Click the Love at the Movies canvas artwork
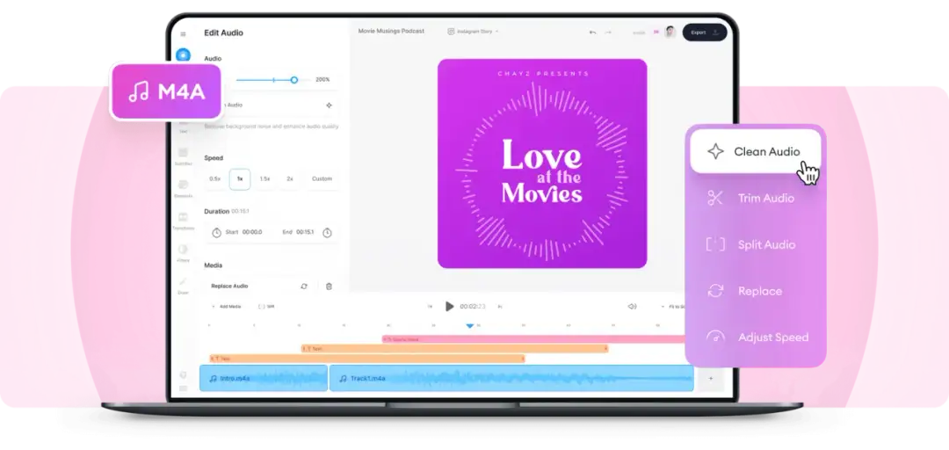This screenshot has width=949, height=450. [x=542, y=163]
